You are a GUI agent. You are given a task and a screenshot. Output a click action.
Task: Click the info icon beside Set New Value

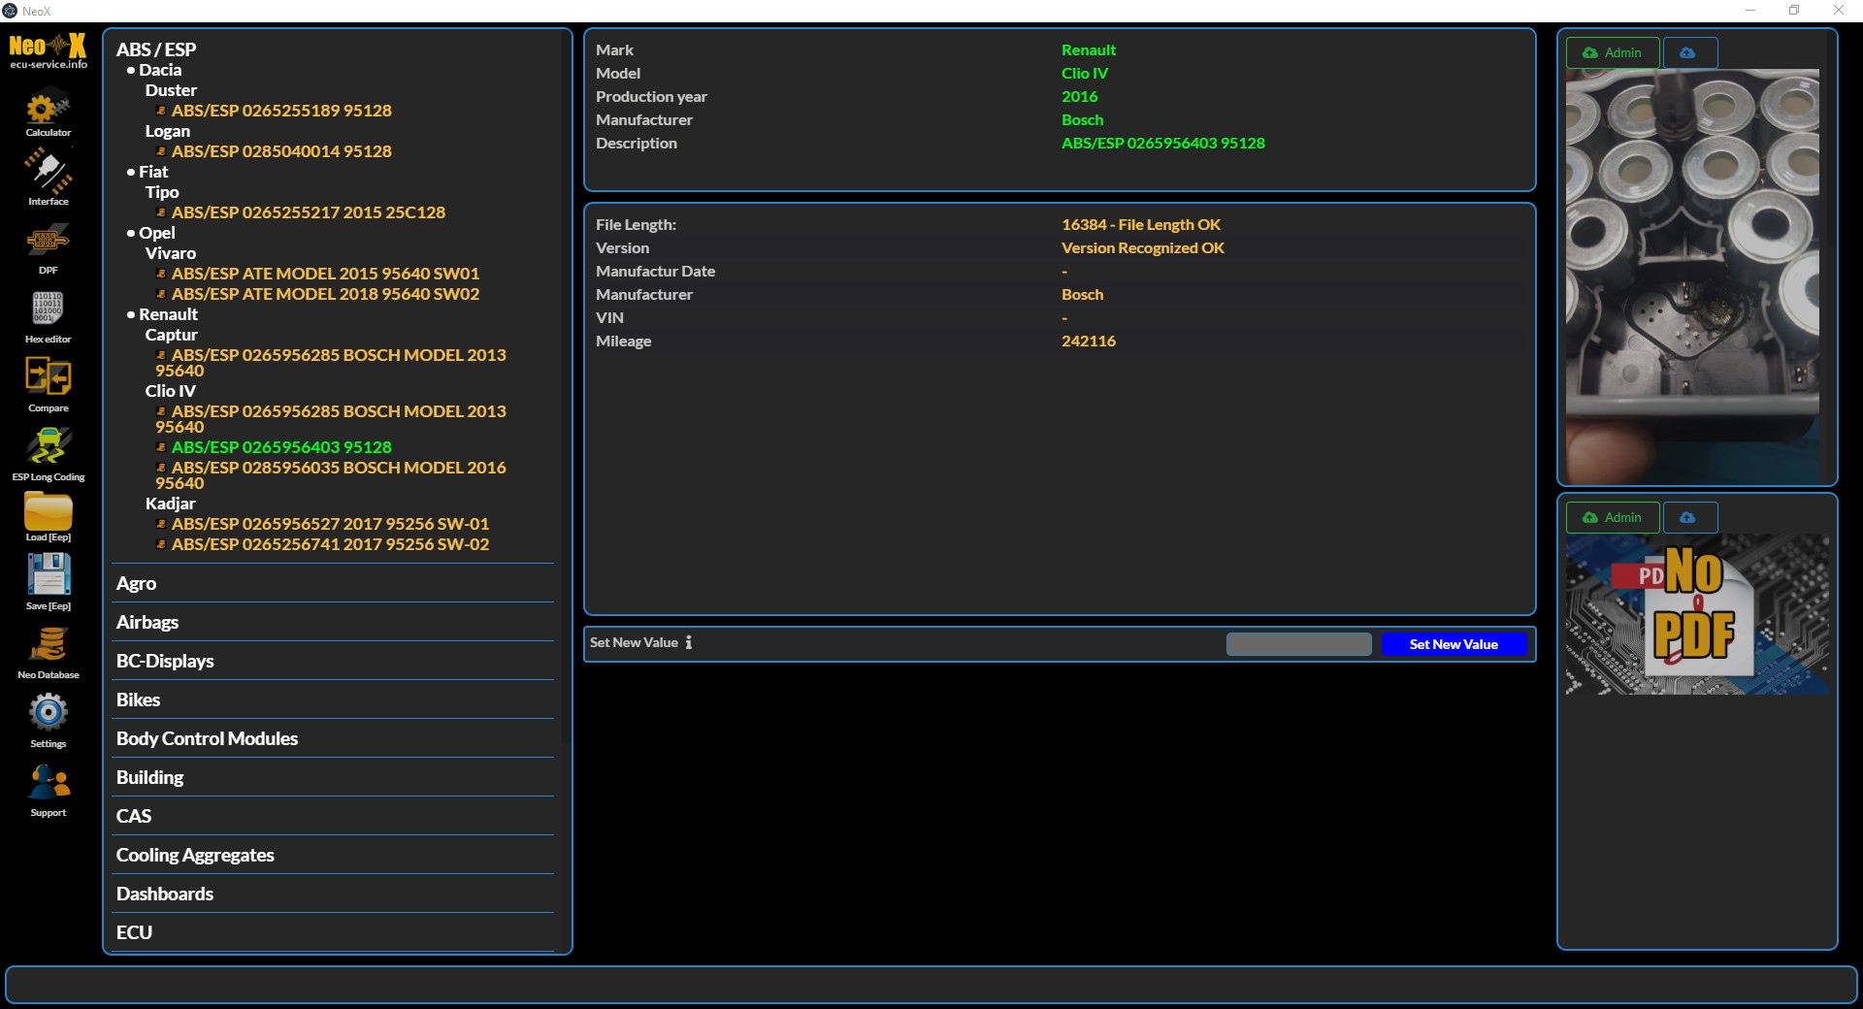click(689, 642)
